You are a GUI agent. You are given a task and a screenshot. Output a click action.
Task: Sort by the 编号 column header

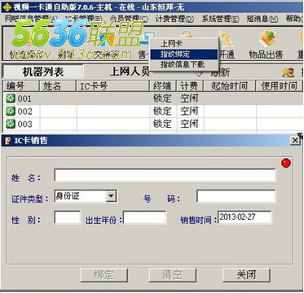[21, 86]
